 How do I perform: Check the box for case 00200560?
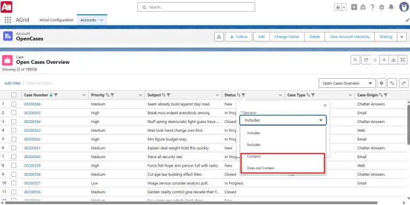[x=14, y=157]
